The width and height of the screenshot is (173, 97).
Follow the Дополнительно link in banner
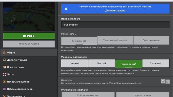coord(115,11)
